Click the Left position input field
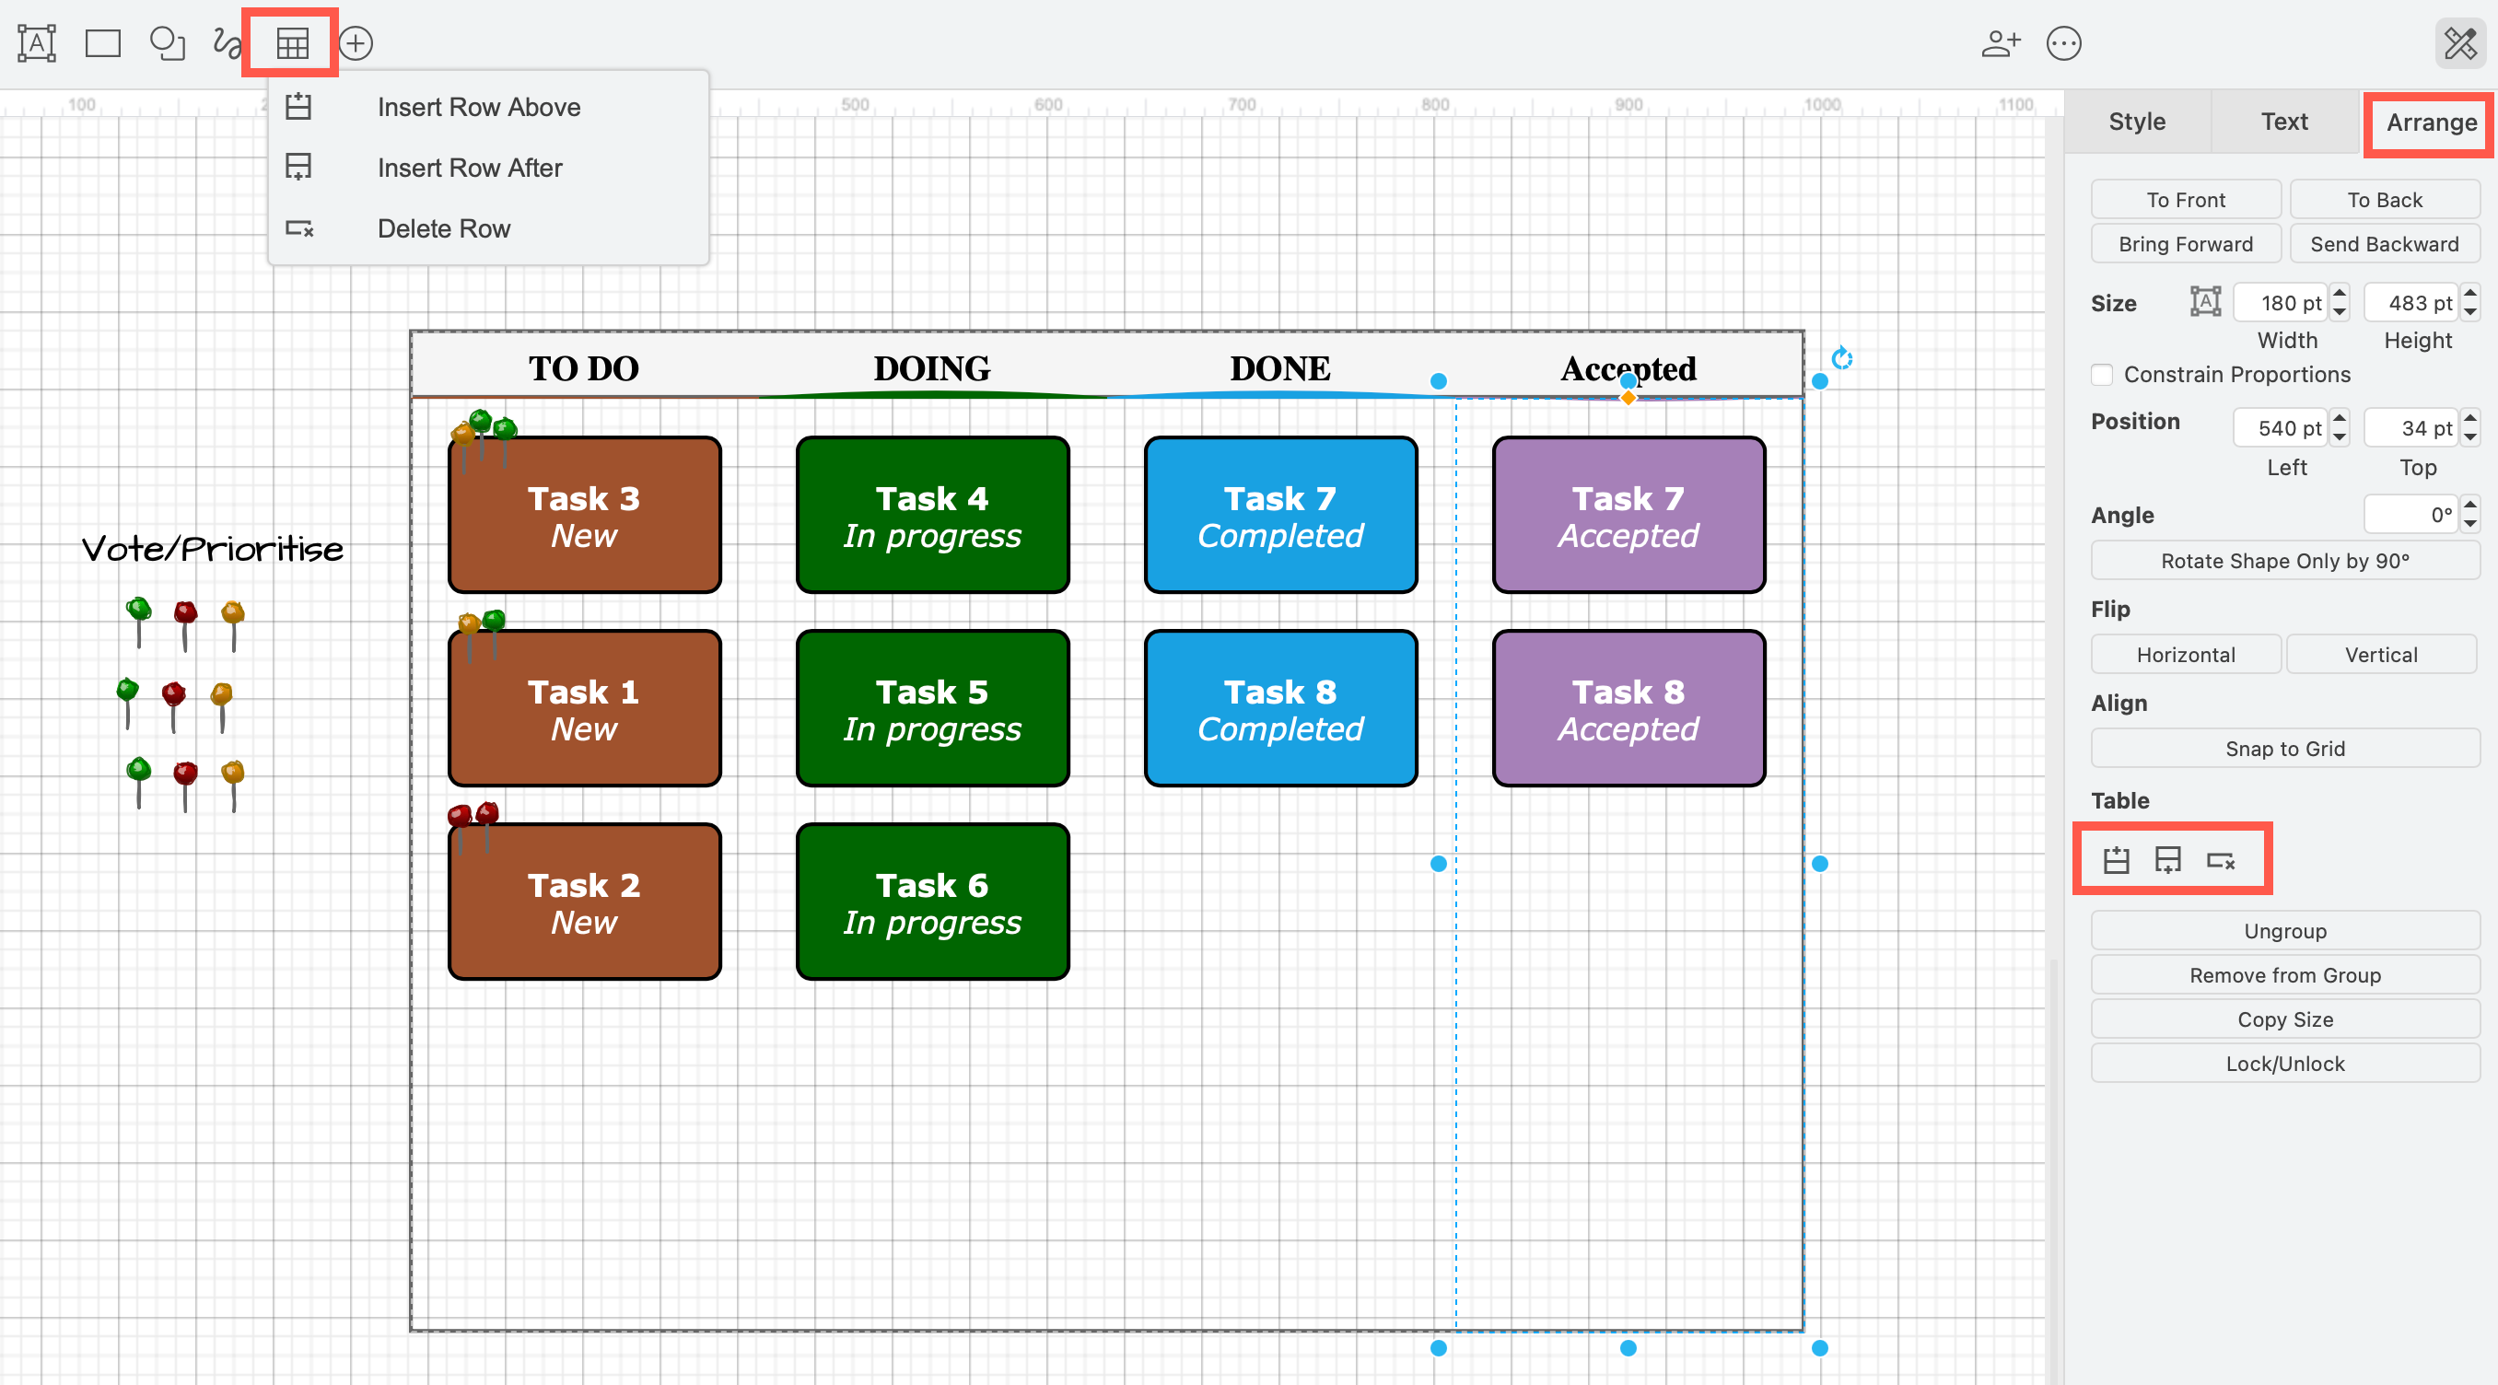2498x1385 pixels. tap(2279, 427)
